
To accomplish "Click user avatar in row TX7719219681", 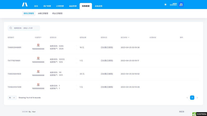I will pyautogui.click(x=38, y=58).
